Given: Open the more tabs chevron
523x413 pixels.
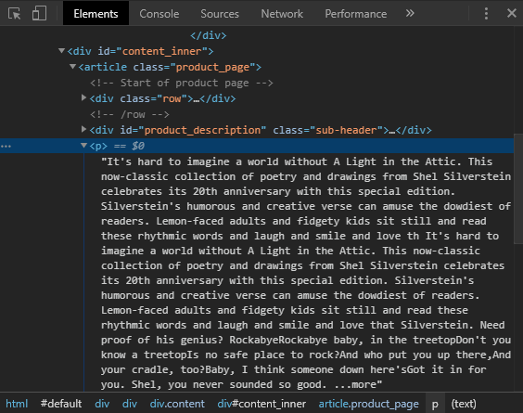Looking at the screenshot, I should pos(410,13).
